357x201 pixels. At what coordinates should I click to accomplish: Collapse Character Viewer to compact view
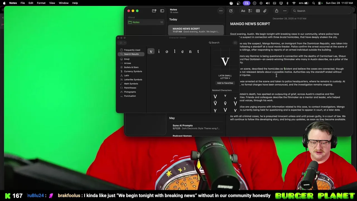point(235,43)
